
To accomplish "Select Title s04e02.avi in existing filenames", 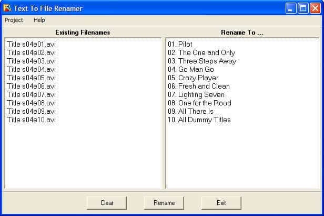I will (x=31, y=53).
